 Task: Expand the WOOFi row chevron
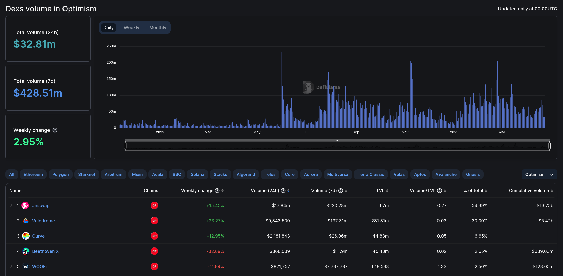[11, 266]
